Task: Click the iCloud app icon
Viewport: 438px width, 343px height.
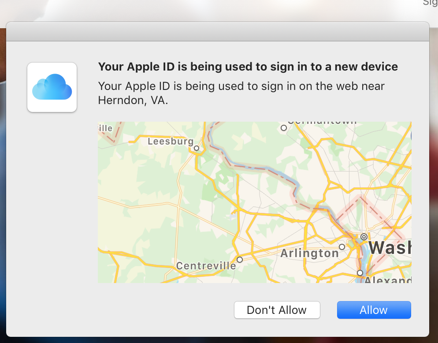Action: tap(52, 87)
